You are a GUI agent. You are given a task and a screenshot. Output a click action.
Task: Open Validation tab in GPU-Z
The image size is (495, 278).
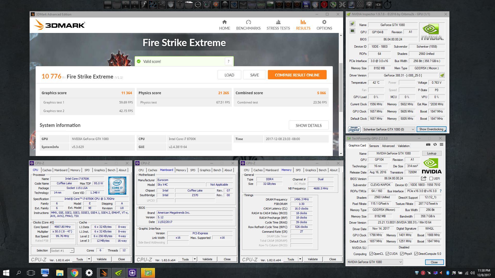(x=403, y=146)
